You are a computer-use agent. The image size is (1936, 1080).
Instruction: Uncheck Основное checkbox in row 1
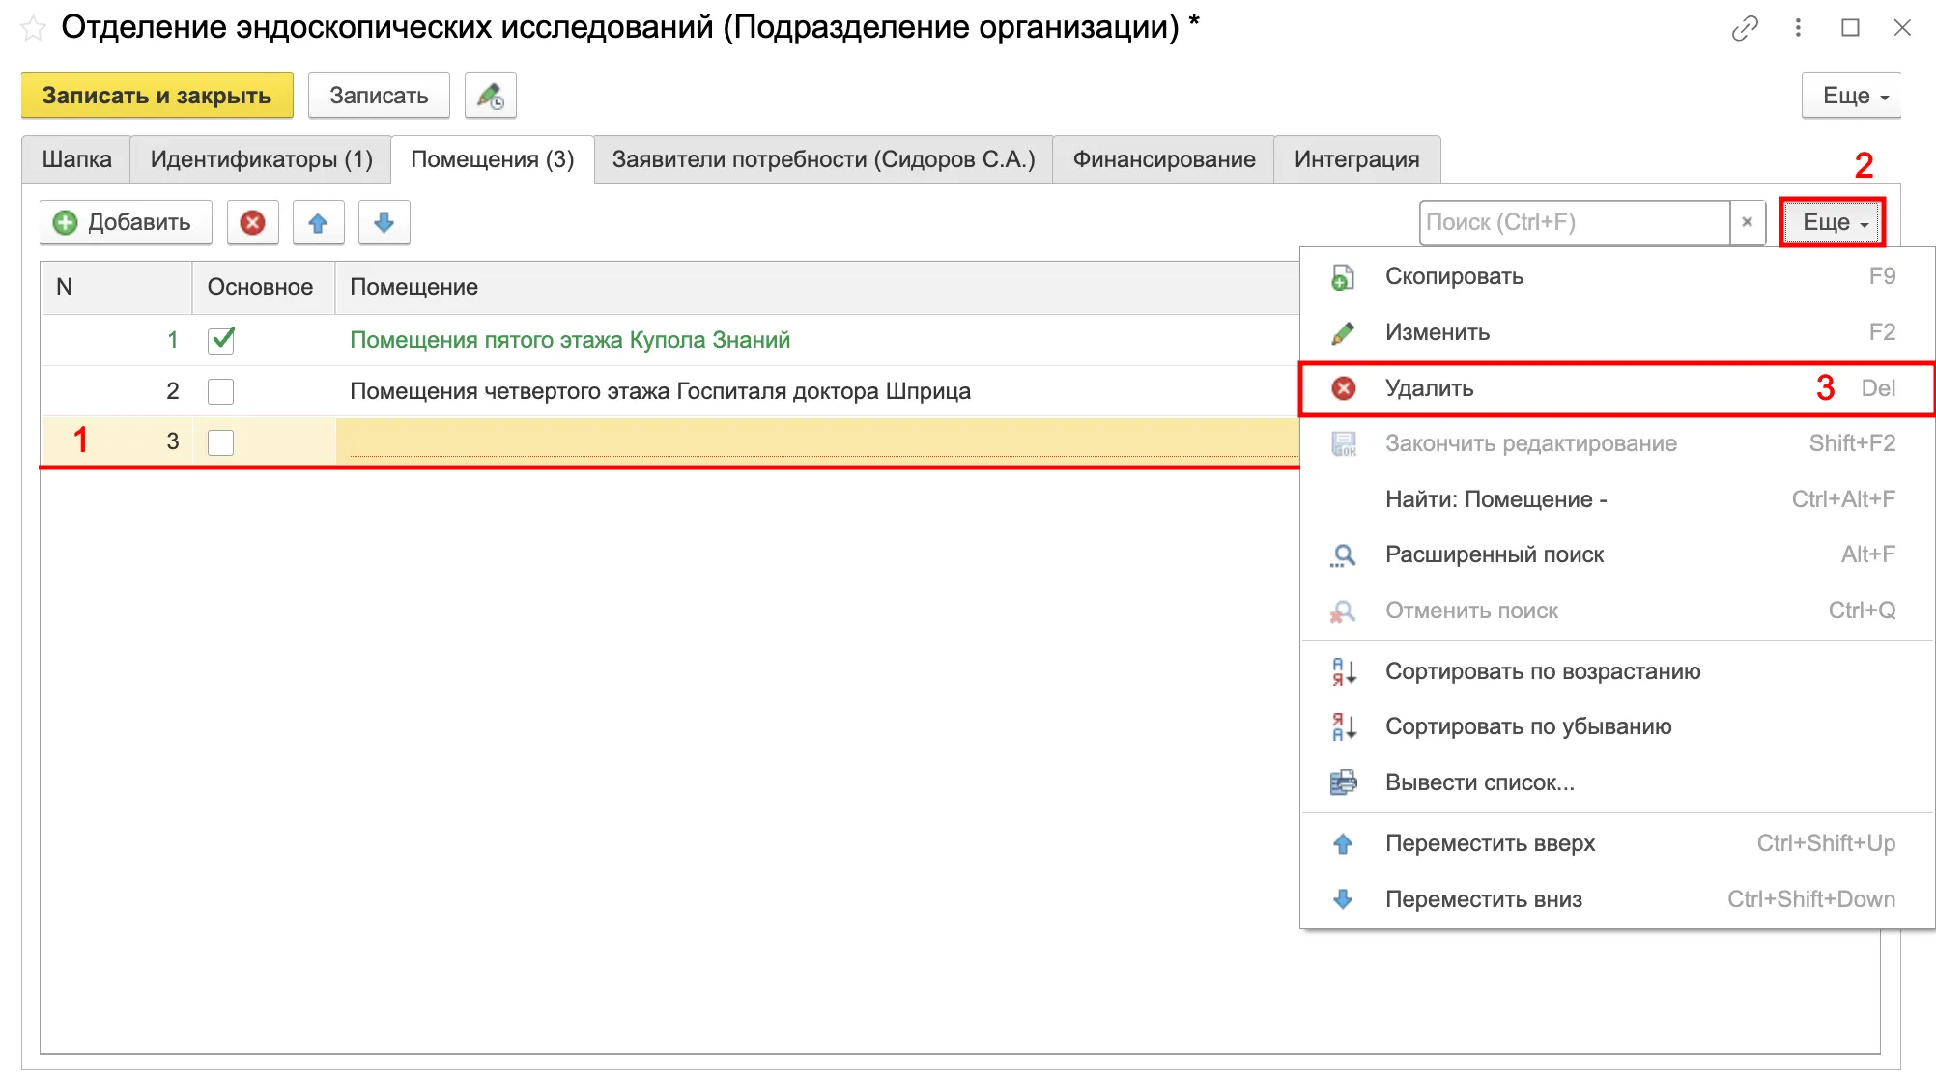[x=221, y=340]
